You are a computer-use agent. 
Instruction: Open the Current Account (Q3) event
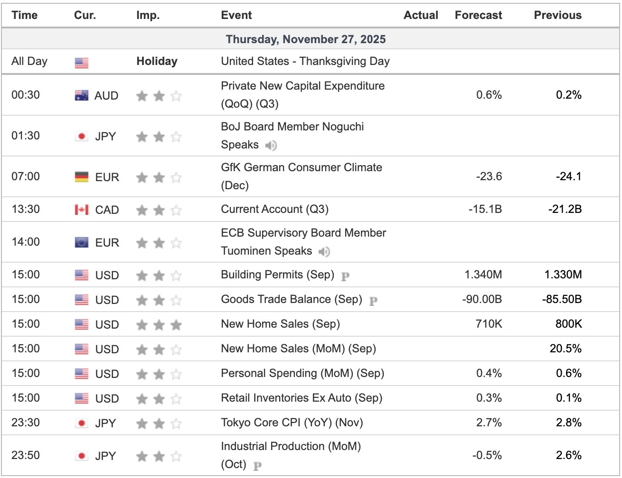pyautogui.click(x=274, y=209)
